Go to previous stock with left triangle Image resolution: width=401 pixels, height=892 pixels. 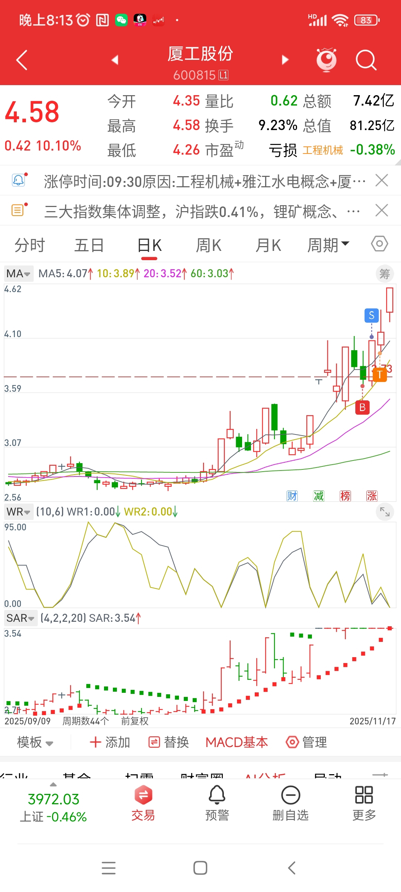(x=115, y=59)
